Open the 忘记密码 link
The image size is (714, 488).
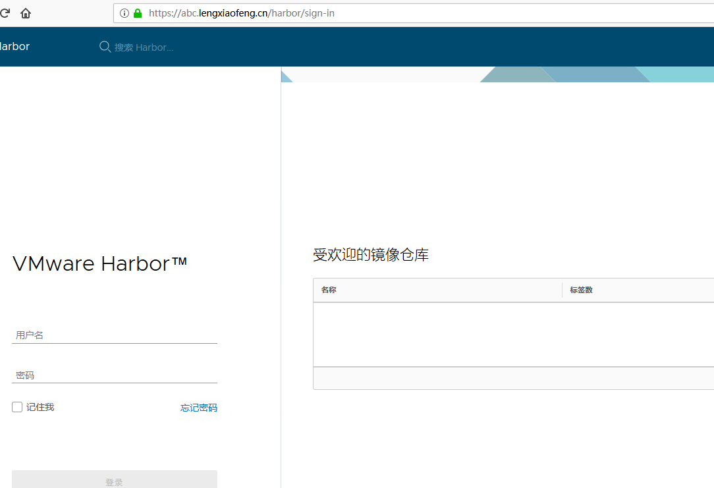click(198, 408)
